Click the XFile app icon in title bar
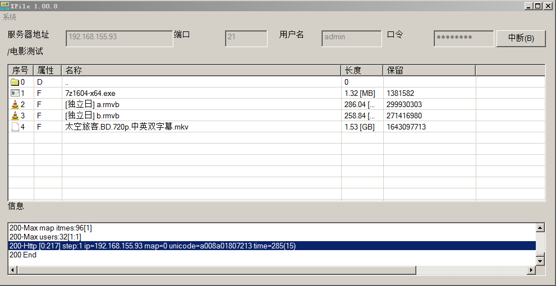 5,6
